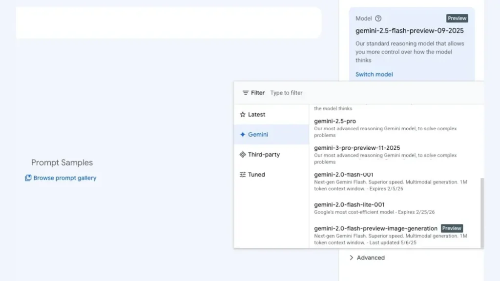Click the Gemini sparkle icon
Image resolution: width=500 pixels, height=281 pixels.
point(243,135)
